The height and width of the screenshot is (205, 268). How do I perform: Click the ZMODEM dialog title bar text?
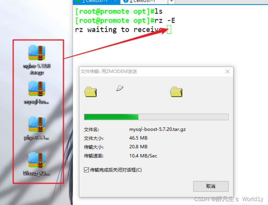click(109, 71)
